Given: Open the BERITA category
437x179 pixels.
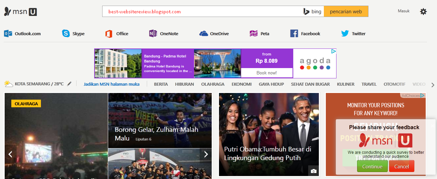Looking at the screenshot, I should pos(161,84).
